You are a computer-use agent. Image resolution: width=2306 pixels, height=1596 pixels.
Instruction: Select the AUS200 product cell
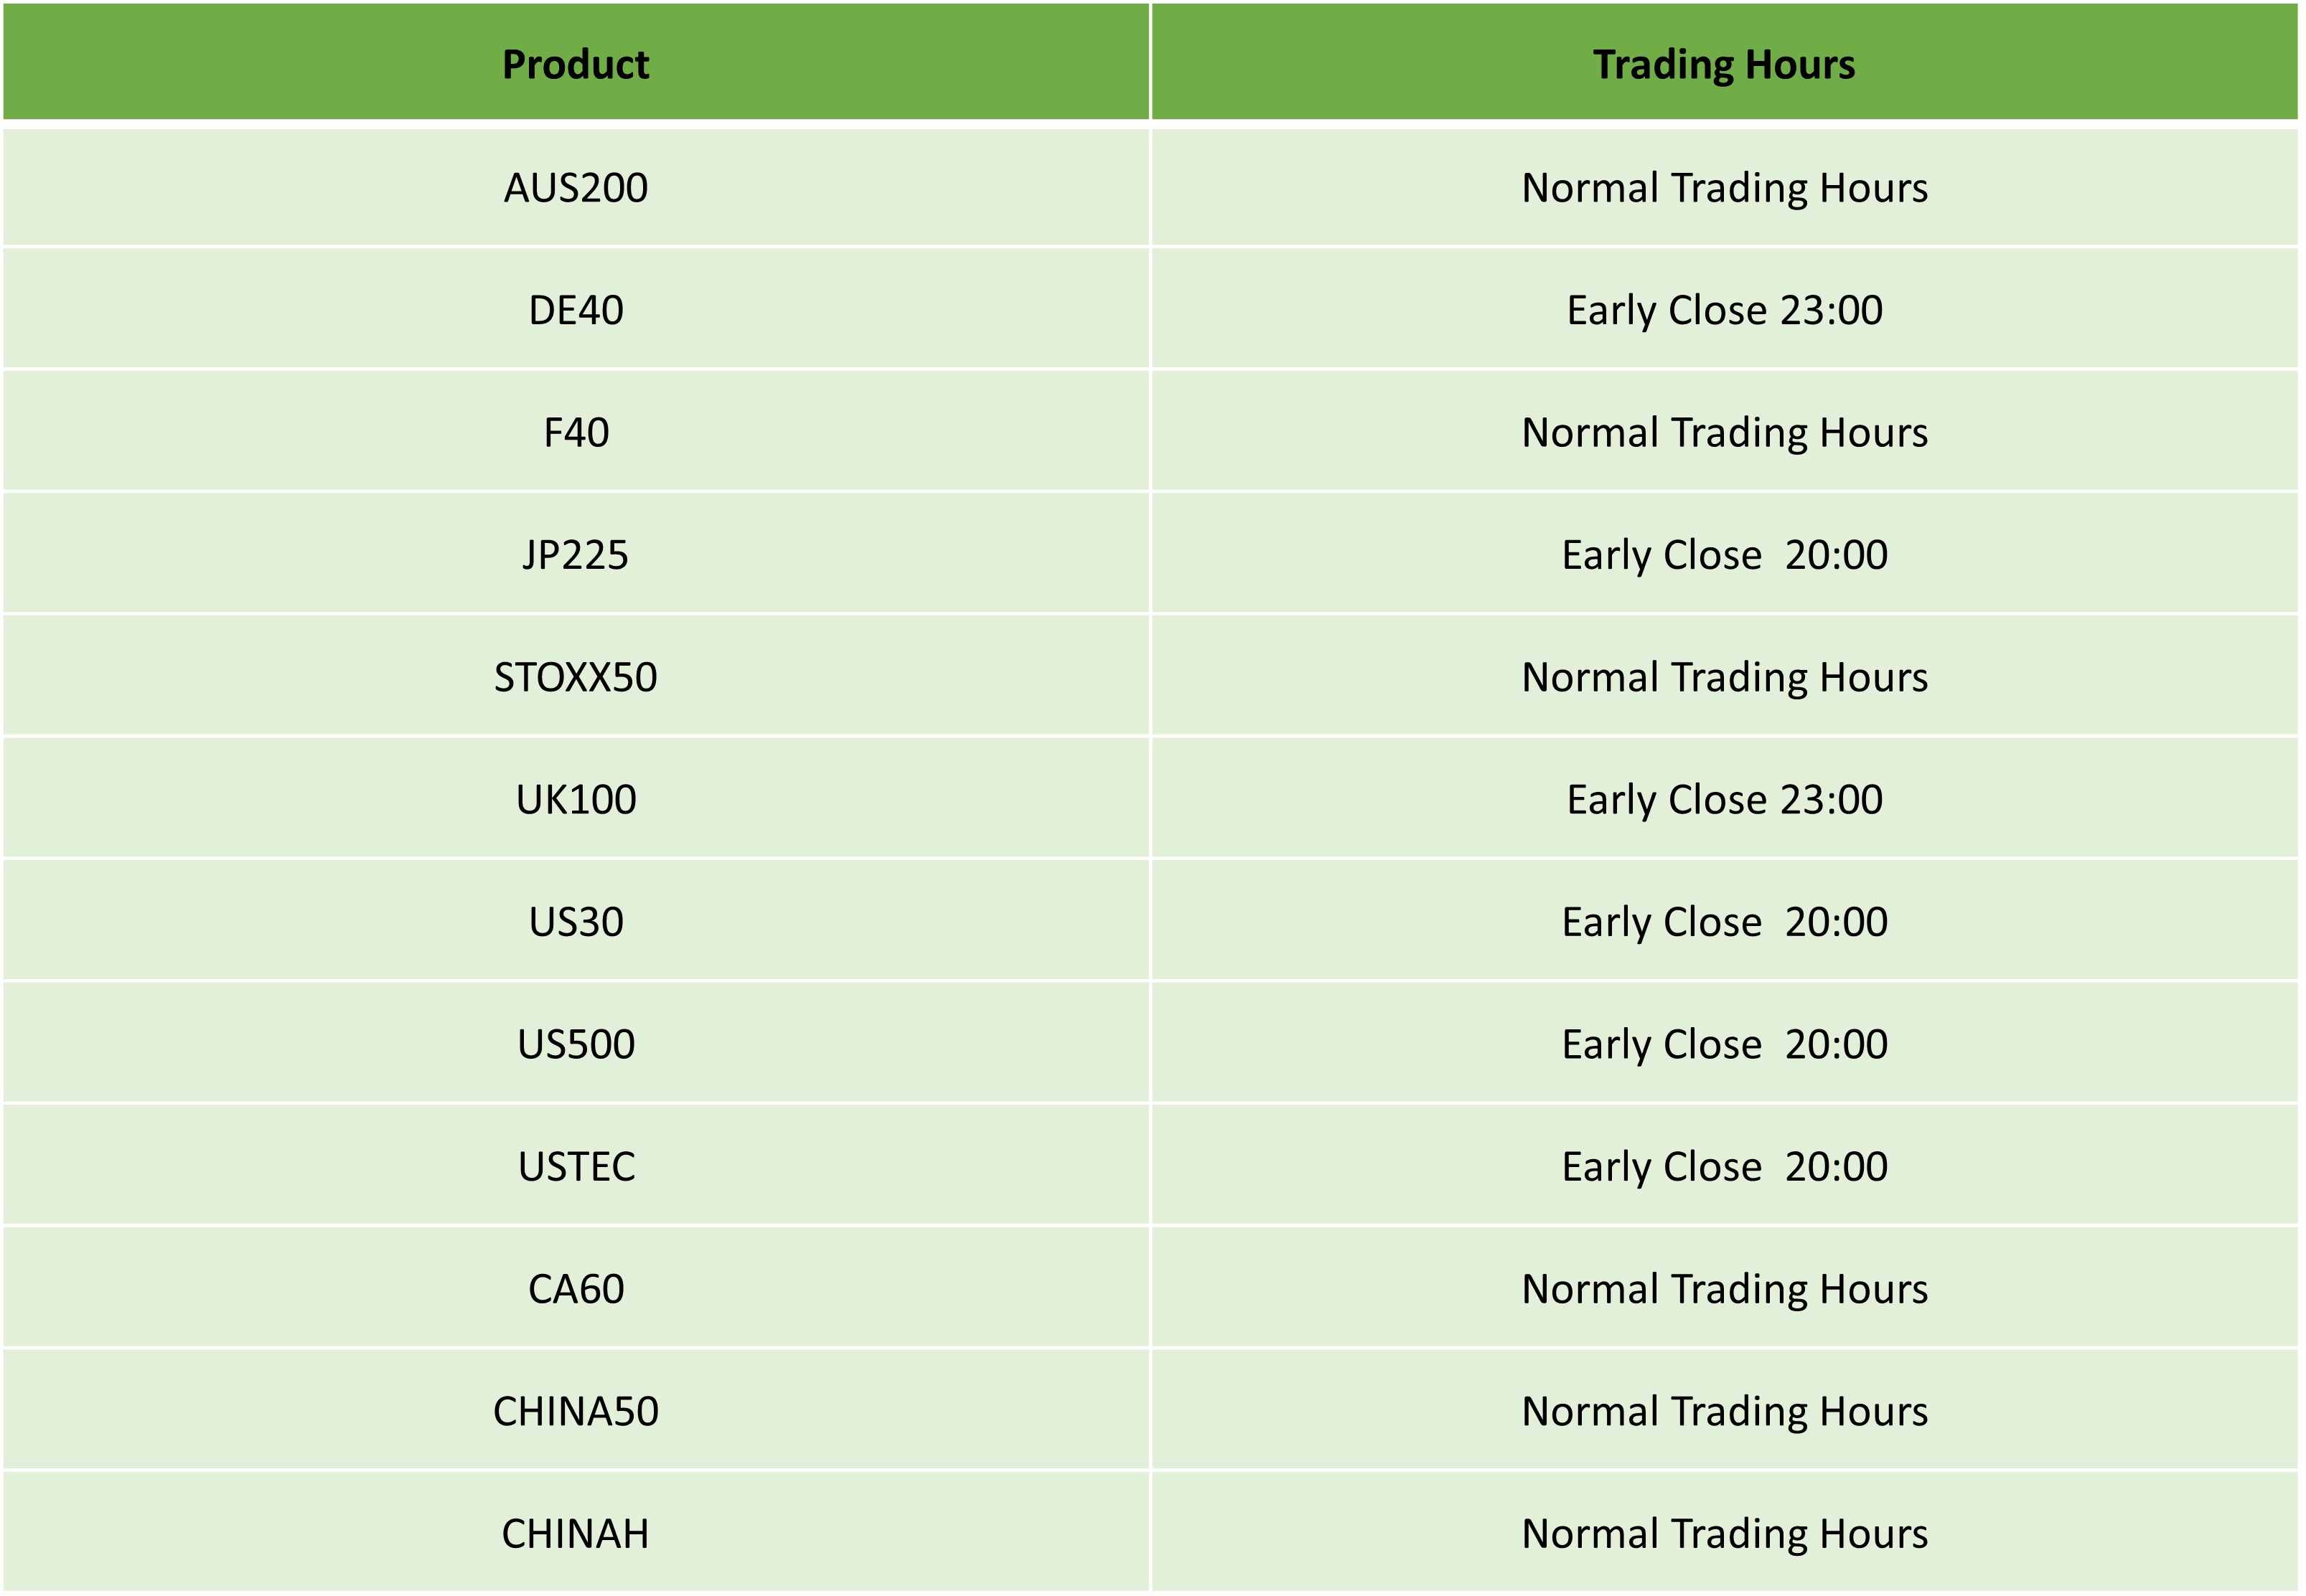point(576,188)
